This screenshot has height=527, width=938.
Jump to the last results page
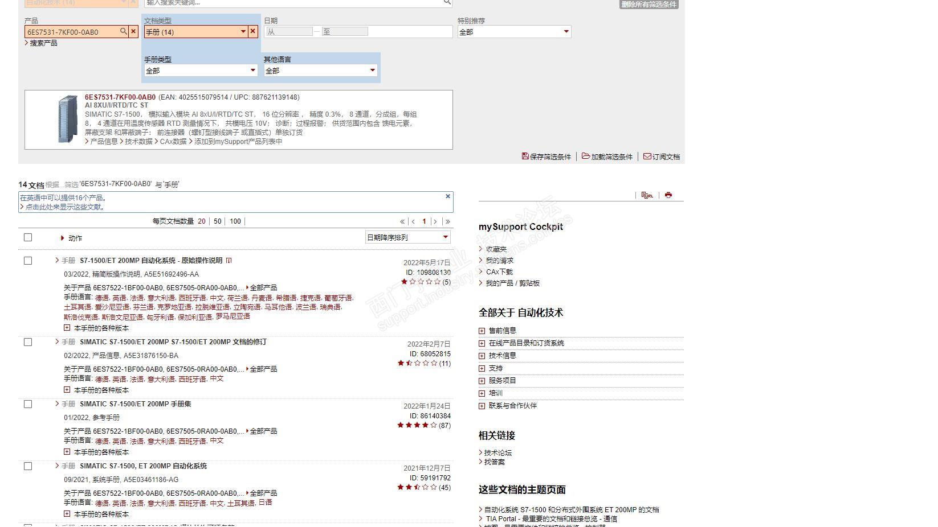(447, 221)
